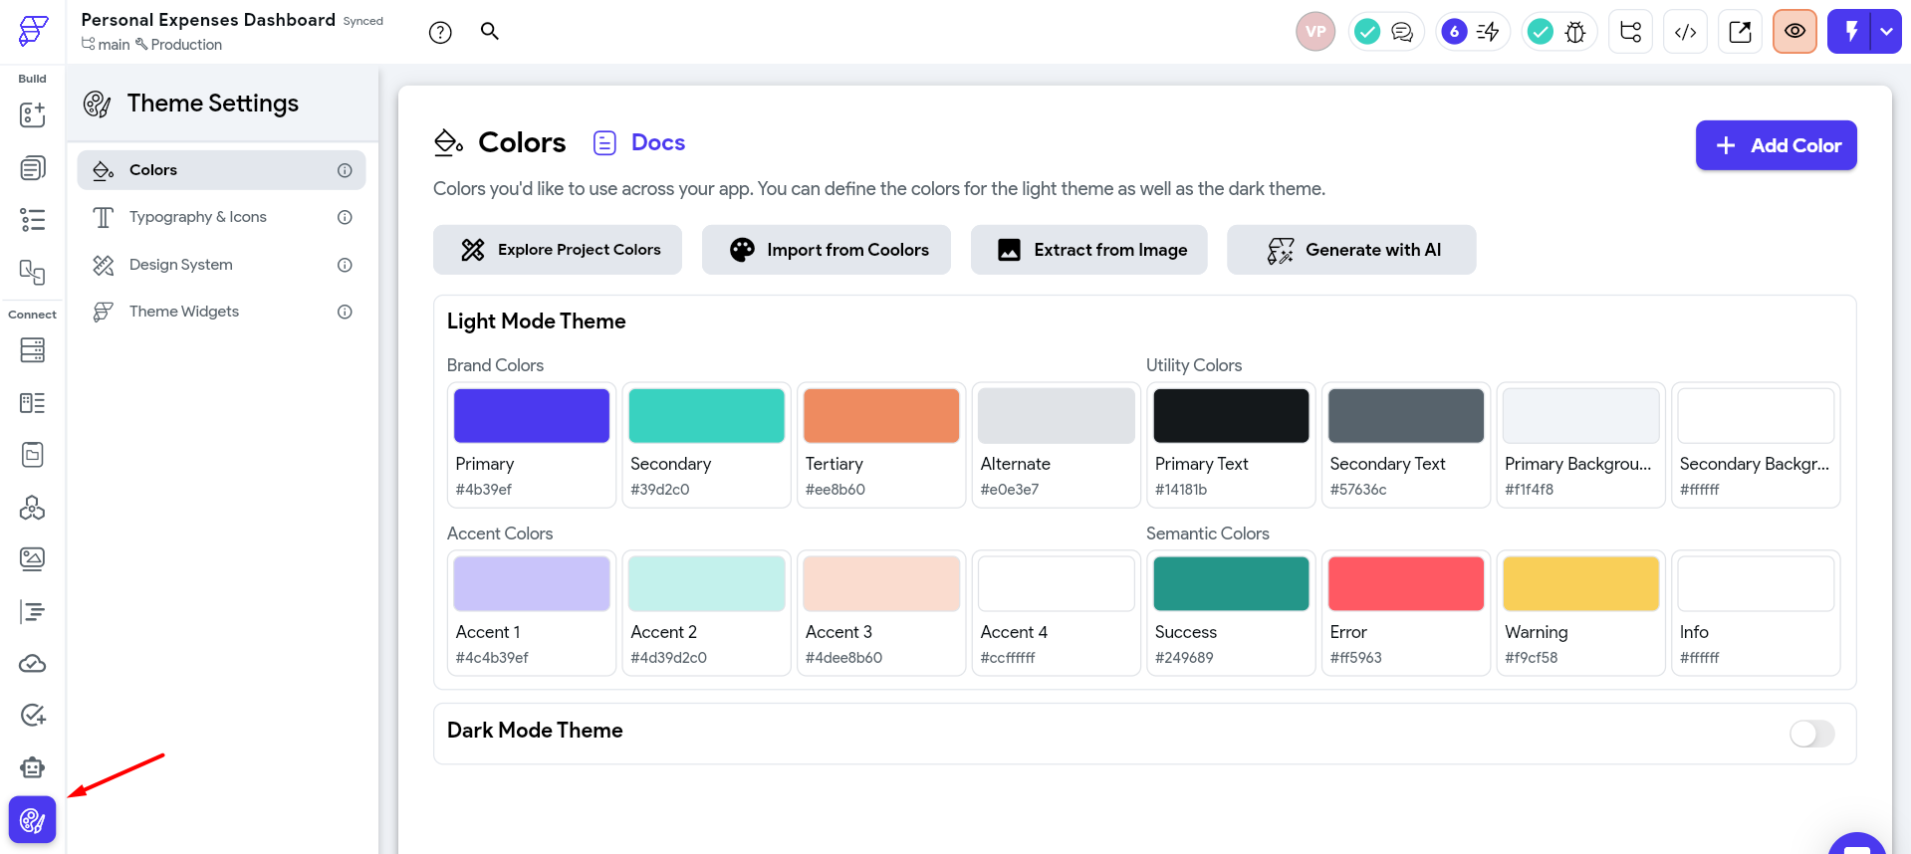The width and height of the screenshot is (1911, 854).
Task: Enable the Dark Mode Theme toggle
Action: [x=1811, y=734]
